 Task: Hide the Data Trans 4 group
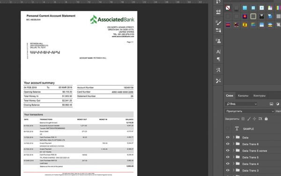(228, 164)
